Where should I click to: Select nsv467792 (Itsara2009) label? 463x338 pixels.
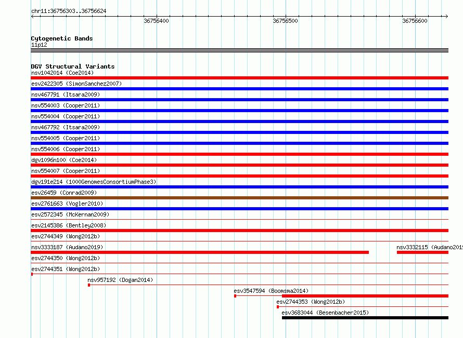click(66, 127)
